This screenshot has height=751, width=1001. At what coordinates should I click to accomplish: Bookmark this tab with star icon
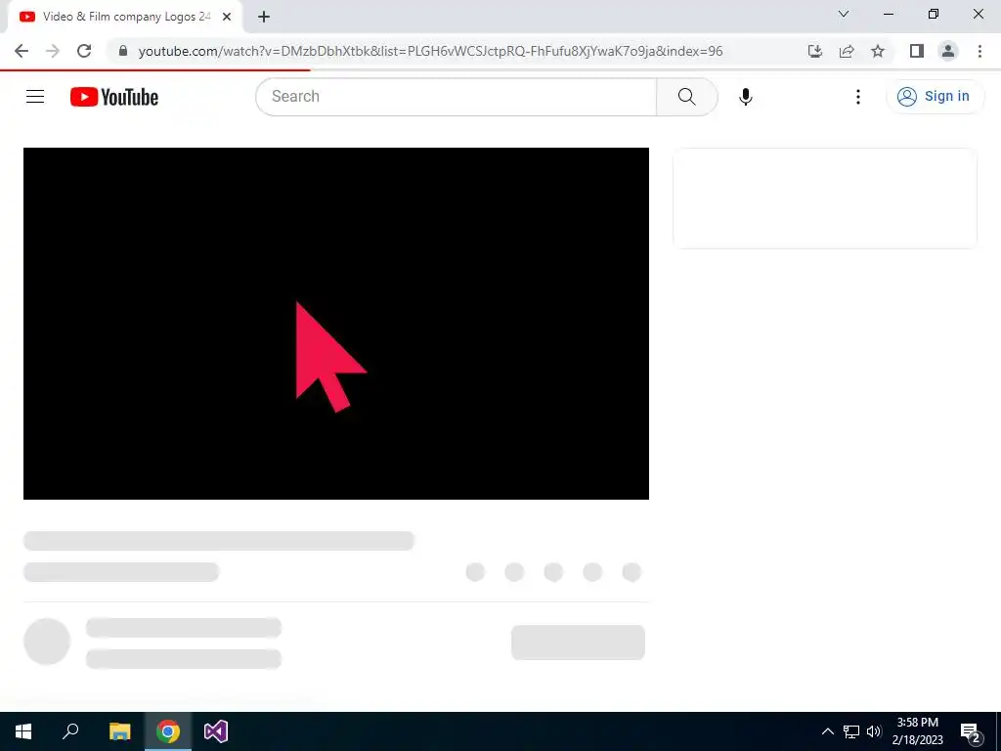coord(878,51)
